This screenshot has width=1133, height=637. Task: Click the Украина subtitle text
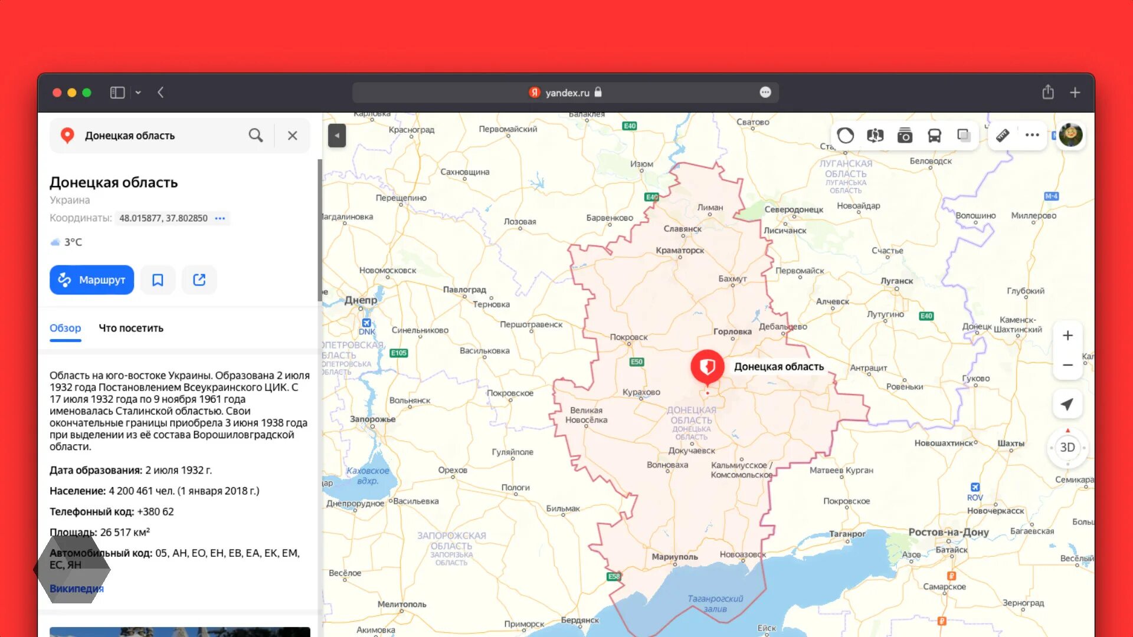pyautogui.click(x=70, y=201)
